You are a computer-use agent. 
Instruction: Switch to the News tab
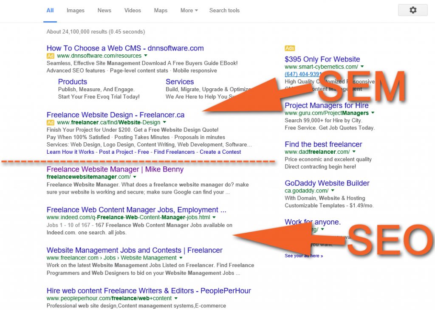pyautogui.click(x=105, y=11)
